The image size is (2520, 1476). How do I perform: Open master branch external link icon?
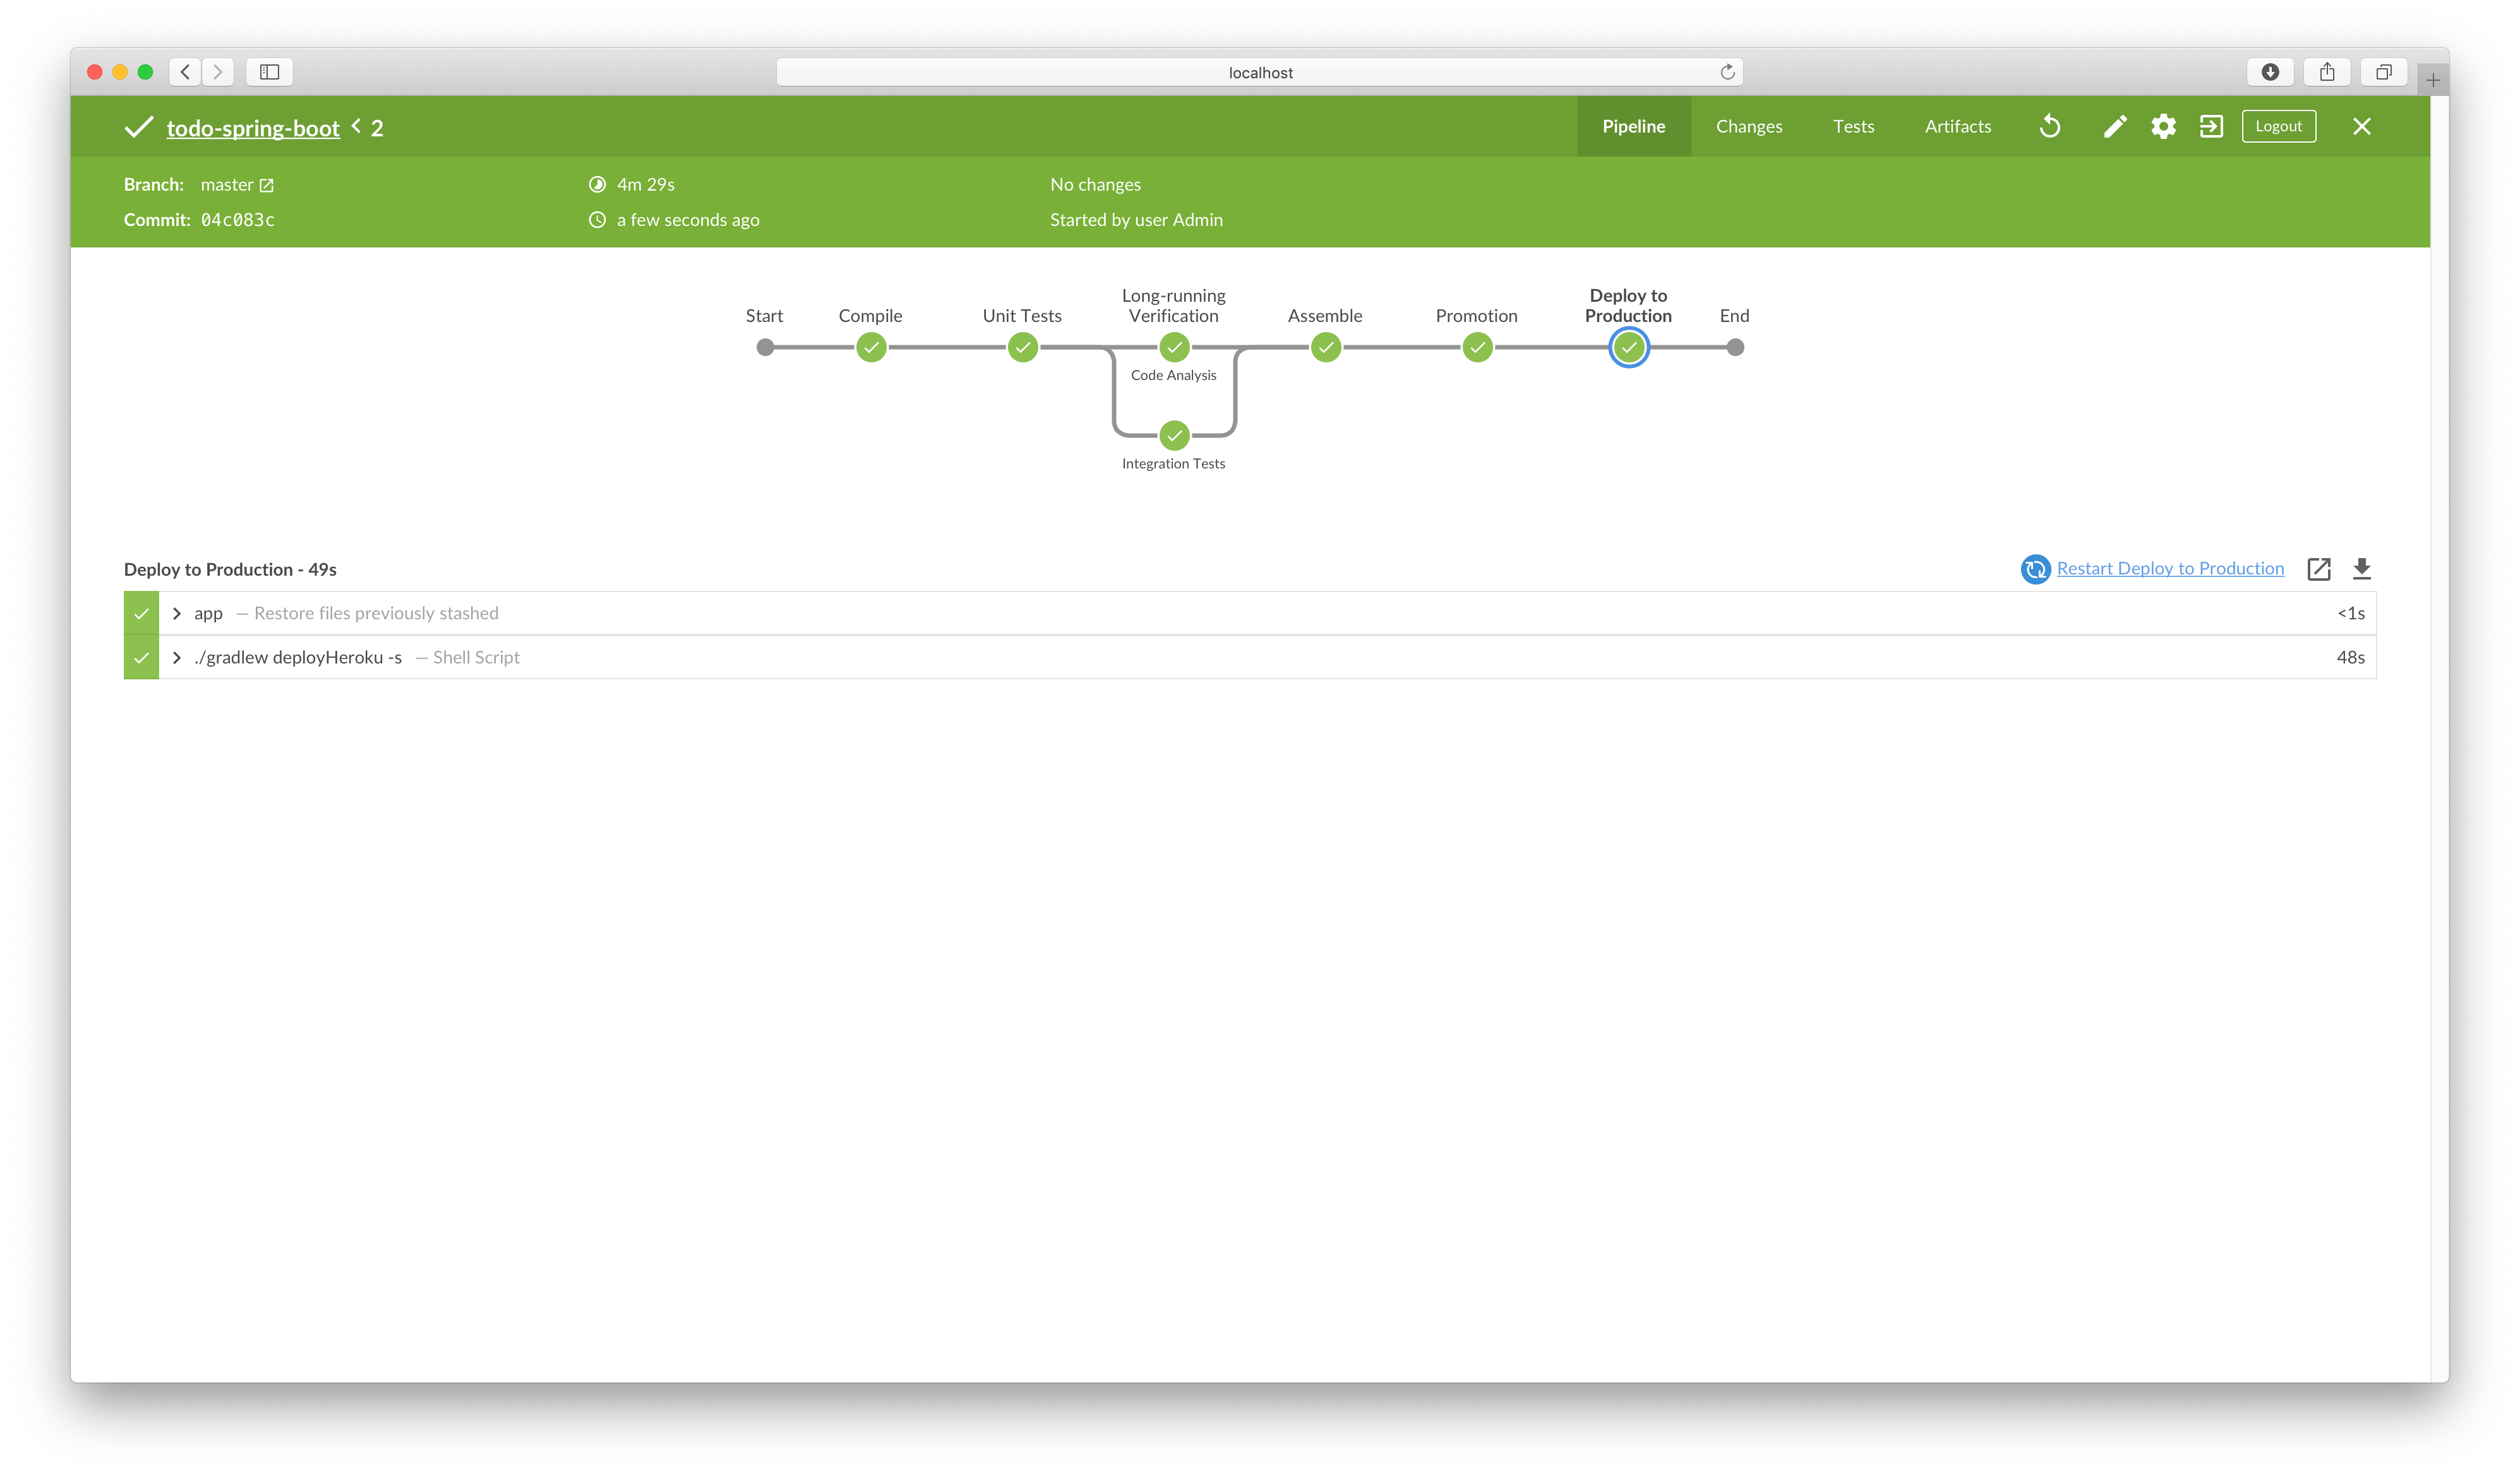pos(266,186)
